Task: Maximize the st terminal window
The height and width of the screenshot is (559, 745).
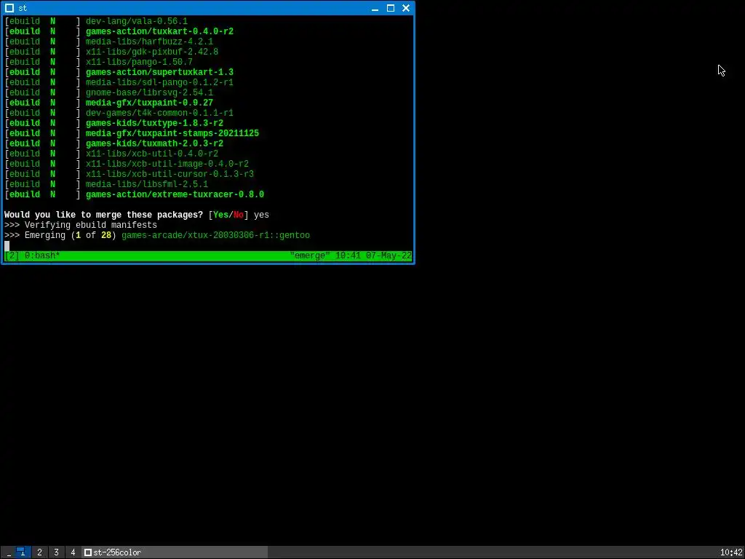Action: pos(391,8)
